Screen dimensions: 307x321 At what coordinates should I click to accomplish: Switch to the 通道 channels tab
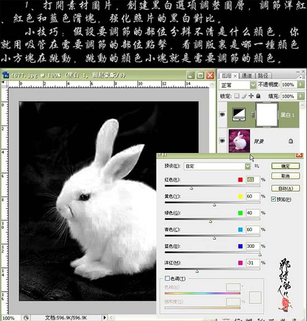click(x=247, y=75)
